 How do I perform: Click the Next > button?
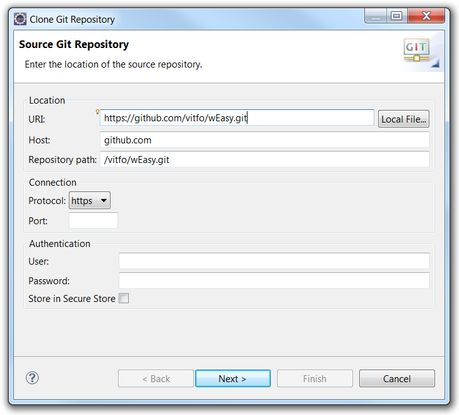[x=233, y=378]
